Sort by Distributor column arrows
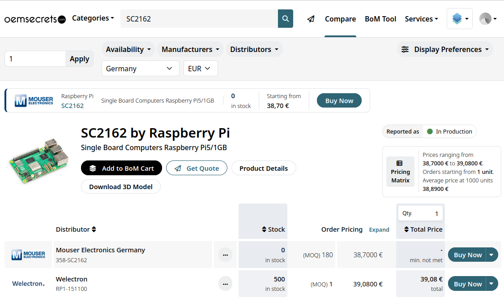This screenshot has width=504, height=307. click(x=94, y=229)
